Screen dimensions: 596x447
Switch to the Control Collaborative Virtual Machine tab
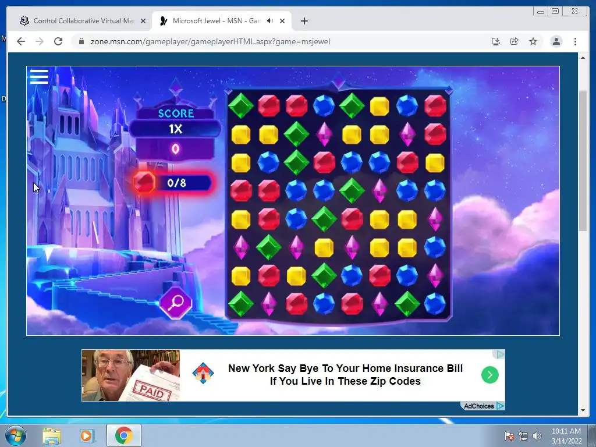tap(83, 21)
